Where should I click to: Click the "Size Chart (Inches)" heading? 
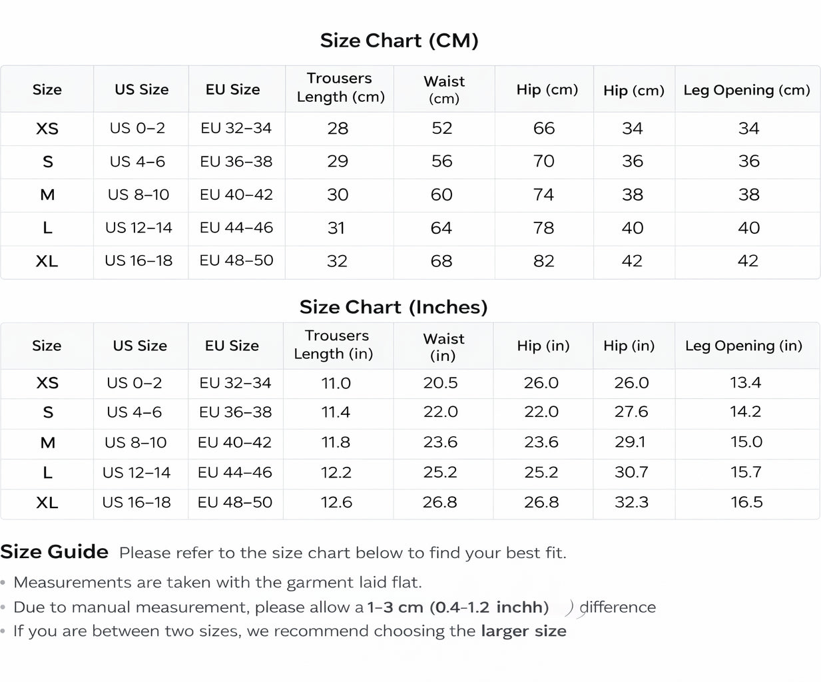[394, 307]
